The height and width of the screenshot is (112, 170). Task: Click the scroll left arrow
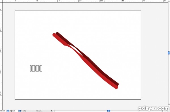pos(164,111)
